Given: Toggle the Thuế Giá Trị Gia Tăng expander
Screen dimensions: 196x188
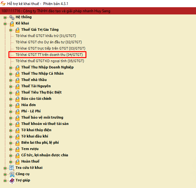Looking at the screenshot, I should click(x=11, y=30).
